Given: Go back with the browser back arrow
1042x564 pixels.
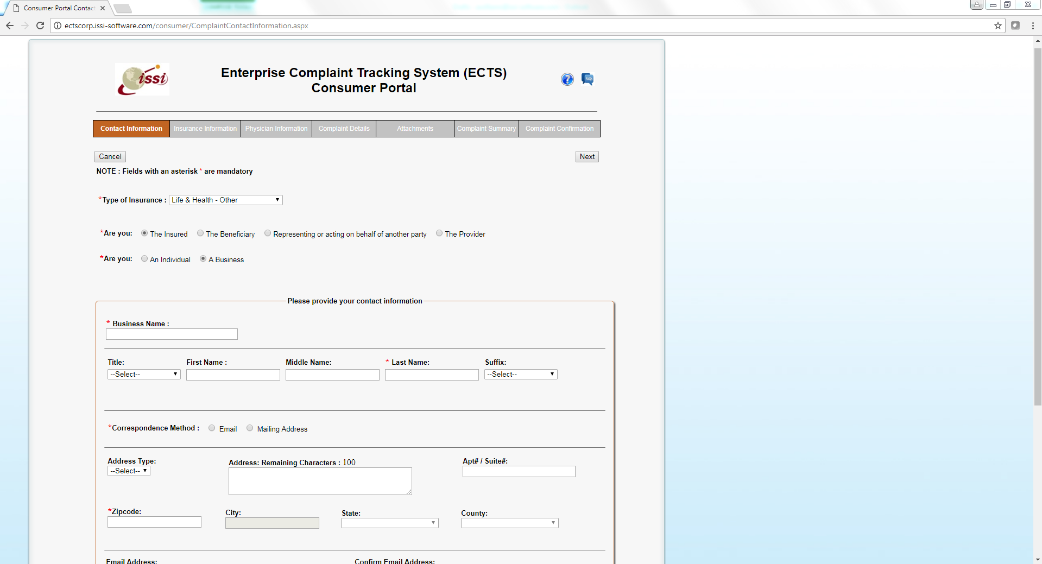Looking at the screenshot, I should point(10,26).
